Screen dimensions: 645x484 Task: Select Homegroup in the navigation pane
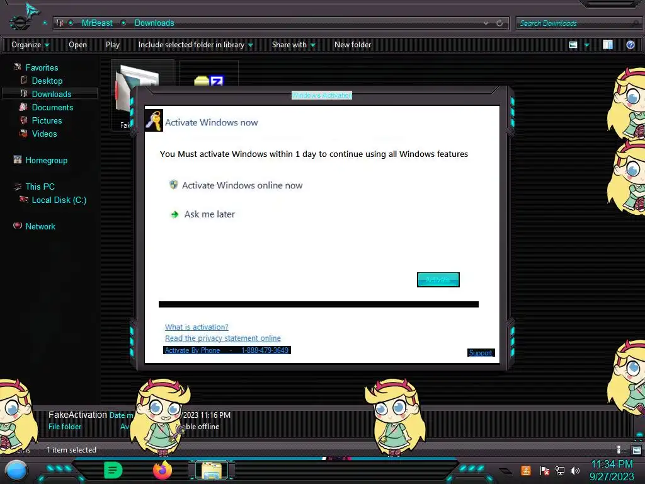(x=47, y=160)
